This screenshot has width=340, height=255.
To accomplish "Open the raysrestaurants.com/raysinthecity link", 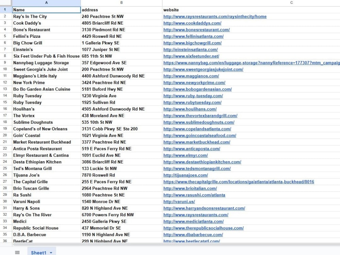I will pyautogui.click(x=215, y=16).
